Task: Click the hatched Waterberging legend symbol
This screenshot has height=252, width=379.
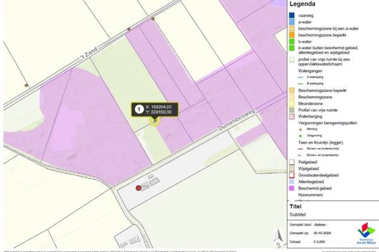Action: [291, 116]
